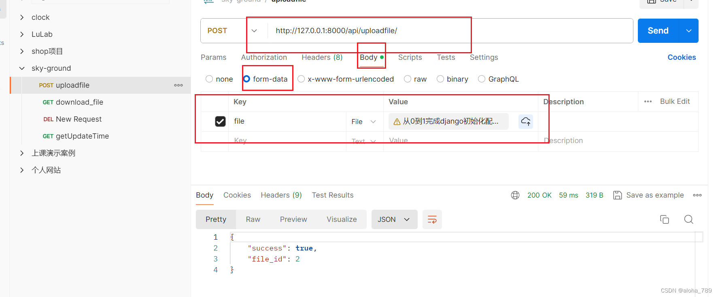Switch to the Tests tab
Screen dimensions: 718x297
[x=446, y=57]
